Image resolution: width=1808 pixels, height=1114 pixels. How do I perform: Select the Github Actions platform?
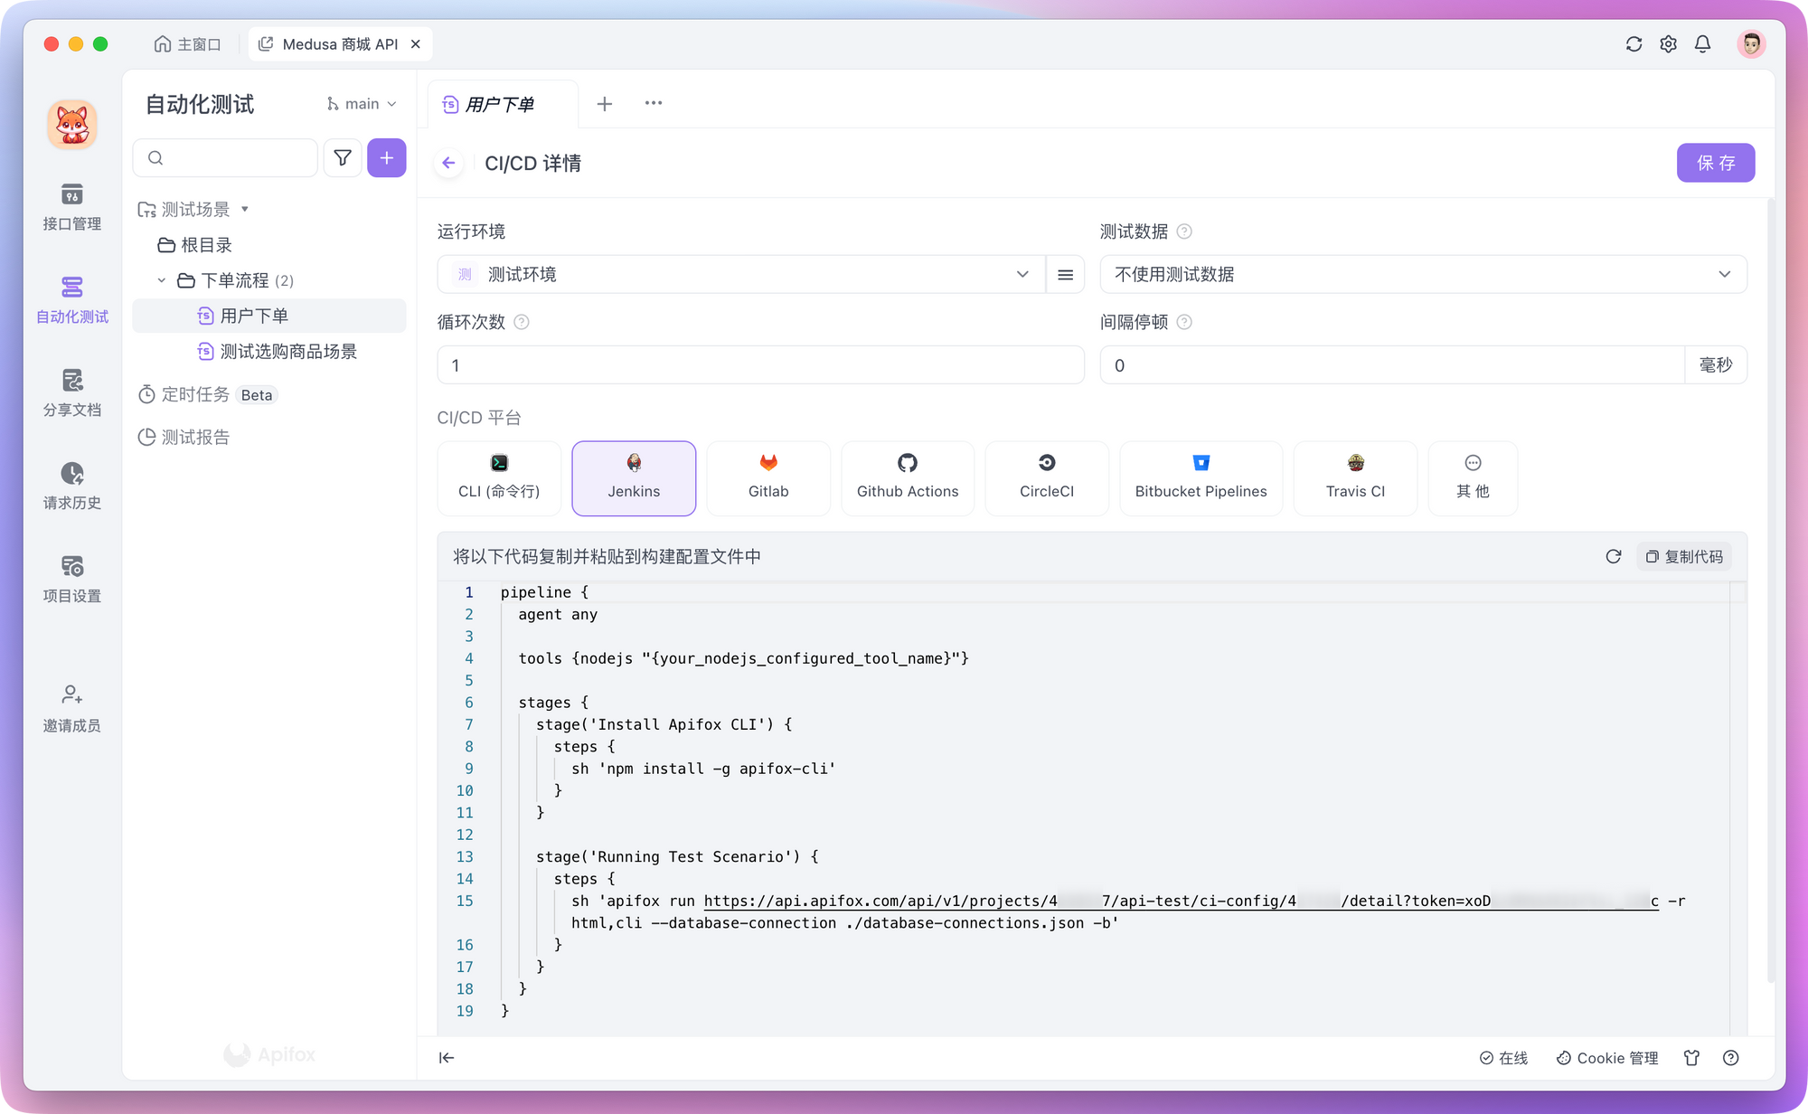(908, 478)
